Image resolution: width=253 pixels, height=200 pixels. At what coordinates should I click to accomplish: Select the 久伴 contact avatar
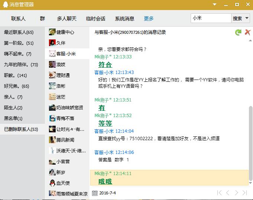(x=52, y=43)
